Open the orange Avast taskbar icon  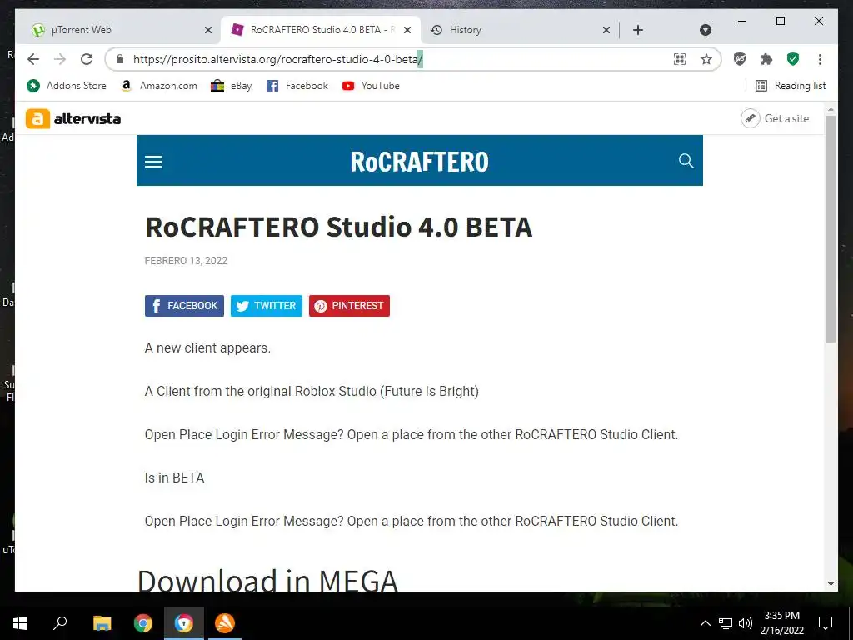click(225, 623)
